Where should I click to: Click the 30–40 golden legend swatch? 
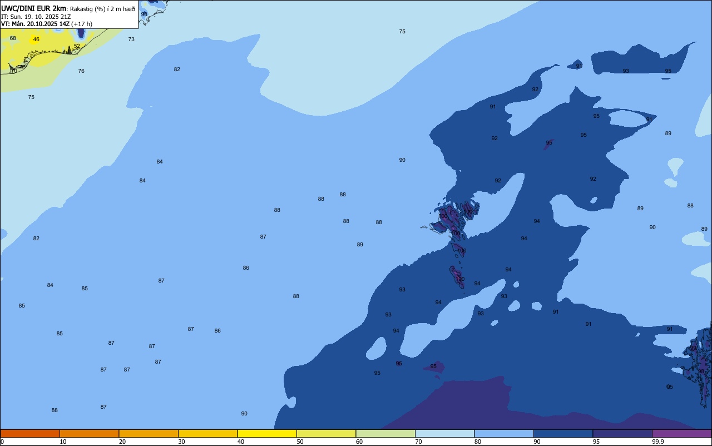[x=207, y=433]
